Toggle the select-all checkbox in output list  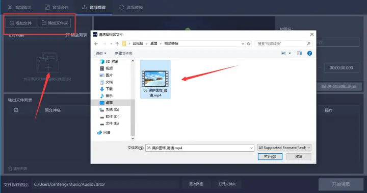(16, 110)
